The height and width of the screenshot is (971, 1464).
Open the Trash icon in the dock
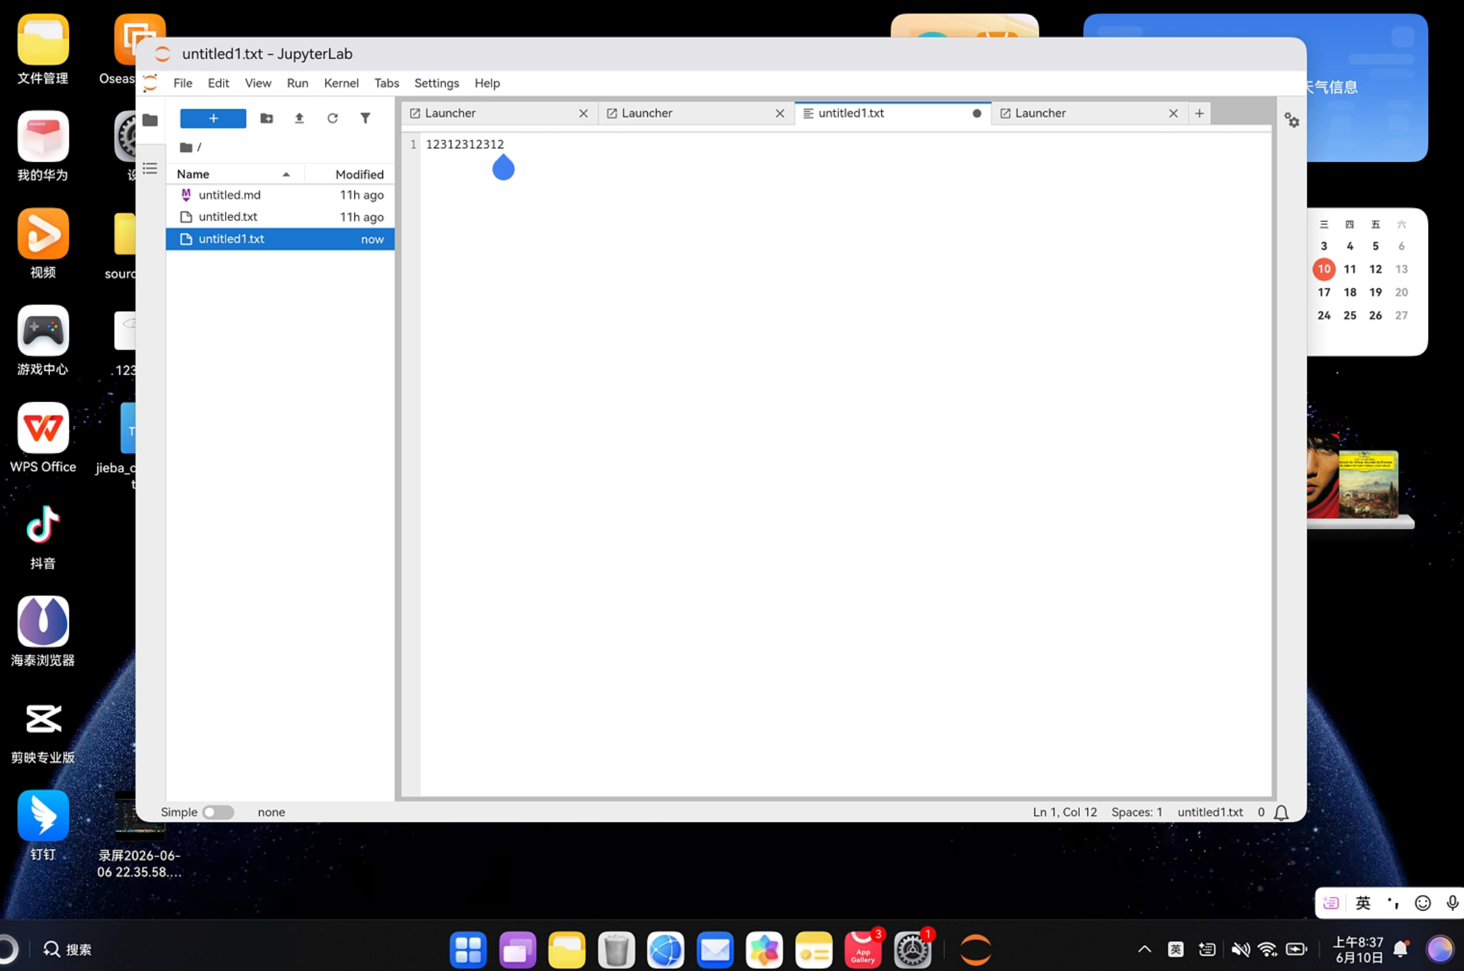pos(616,949)
